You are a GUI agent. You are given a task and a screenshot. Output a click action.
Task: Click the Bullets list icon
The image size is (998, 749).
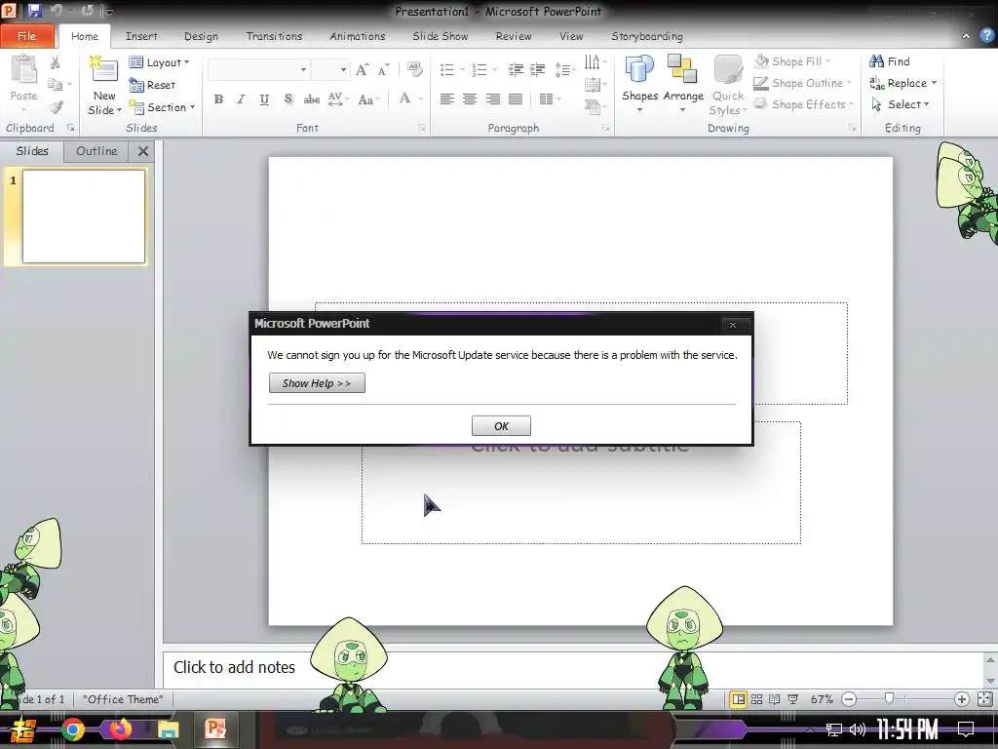[x=447, y=69]
